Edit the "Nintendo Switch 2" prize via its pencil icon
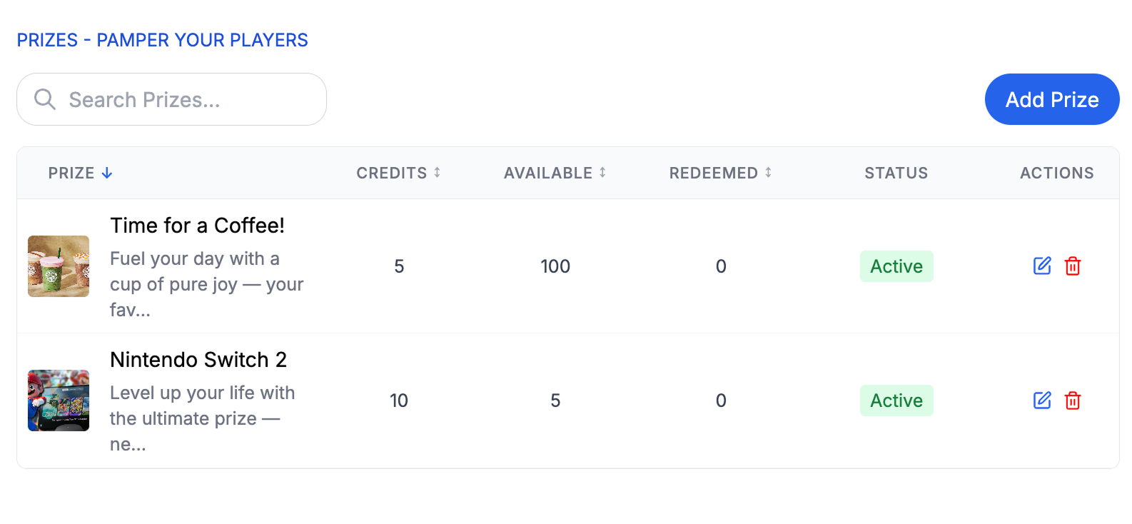The height and width of the screenshot is (524, 1132). [1042, 400]
